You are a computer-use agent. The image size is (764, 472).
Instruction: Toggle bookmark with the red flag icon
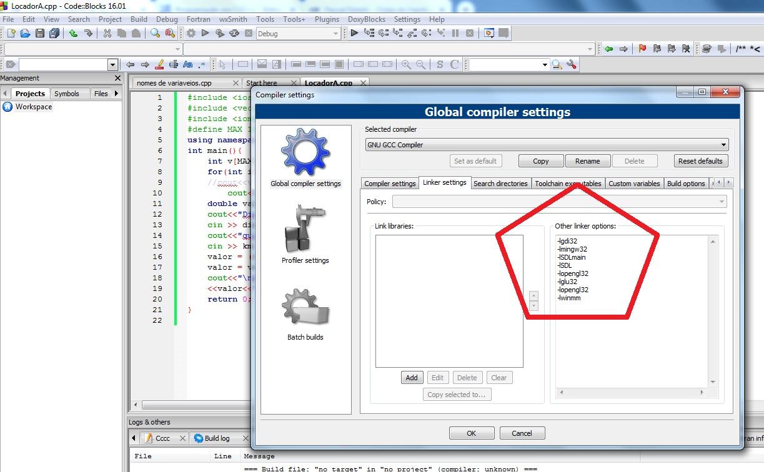[x=642, y=49]
